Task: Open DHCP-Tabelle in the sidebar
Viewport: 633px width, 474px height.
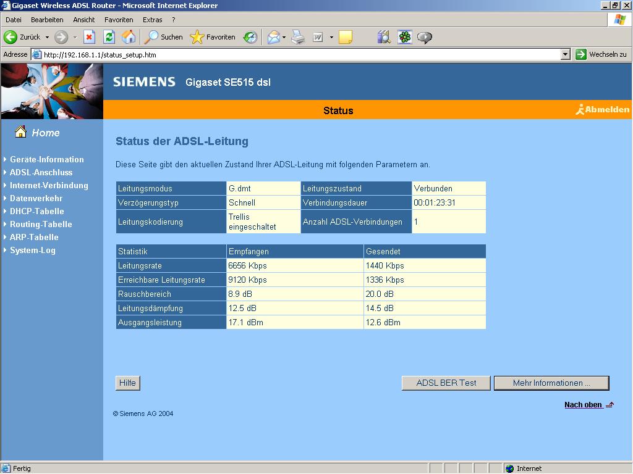Action: point(36,211)
